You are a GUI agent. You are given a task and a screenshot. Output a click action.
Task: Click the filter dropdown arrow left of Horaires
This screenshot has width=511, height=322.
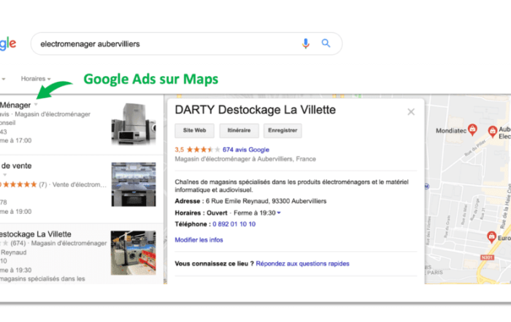click(3, 79)
